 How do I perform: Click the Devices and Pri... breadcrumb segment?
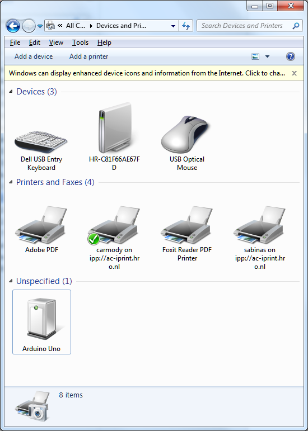121,26
